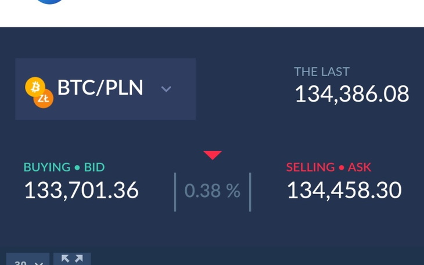Open the BTC/PLN market pair selector
This screenshot has width=424, height=265.
[106, 89]
